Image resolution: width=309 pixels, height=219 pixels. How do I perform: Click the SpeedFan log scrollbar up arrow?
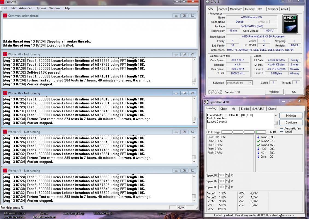click(x=276, y=115)
